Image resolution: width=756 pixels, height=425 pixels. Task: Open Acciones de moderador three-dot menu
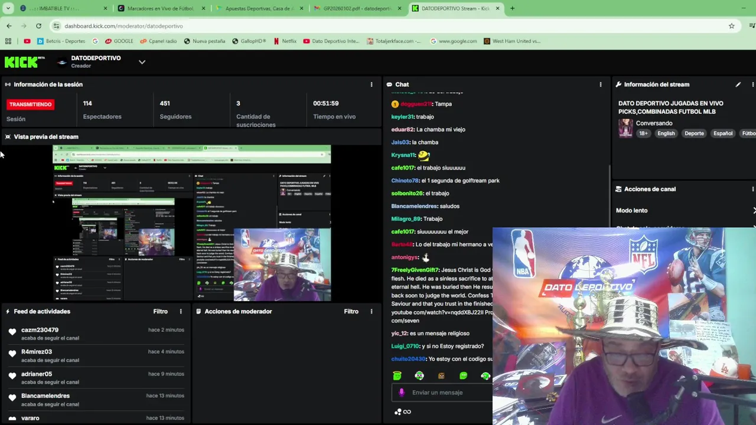[x=371, y=311]
